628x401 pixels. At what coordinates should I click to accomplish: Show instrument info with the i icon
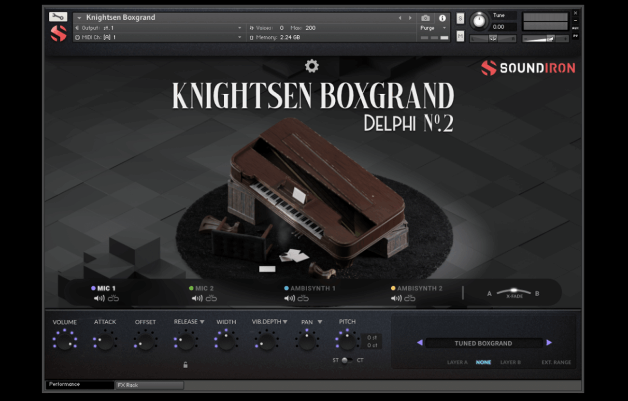(442, 18)
